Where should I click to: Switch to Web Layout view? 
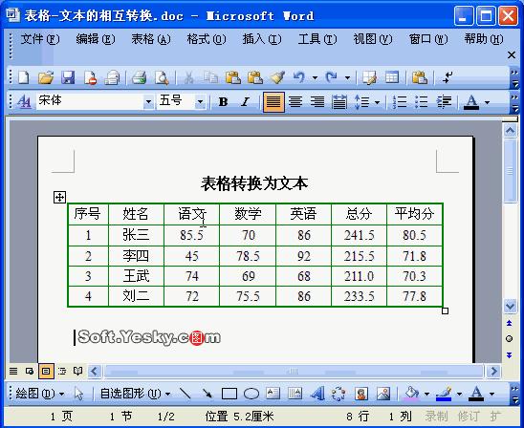point(30,372)
